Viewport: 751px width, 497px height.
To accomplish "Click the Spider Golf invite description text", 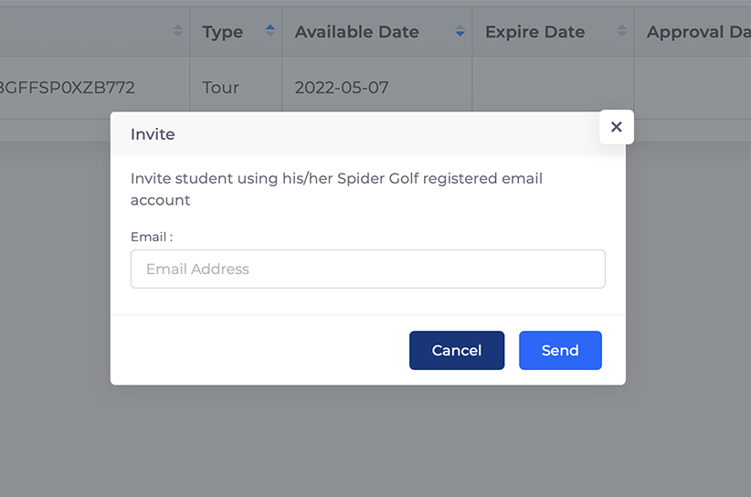I will 336,189.
